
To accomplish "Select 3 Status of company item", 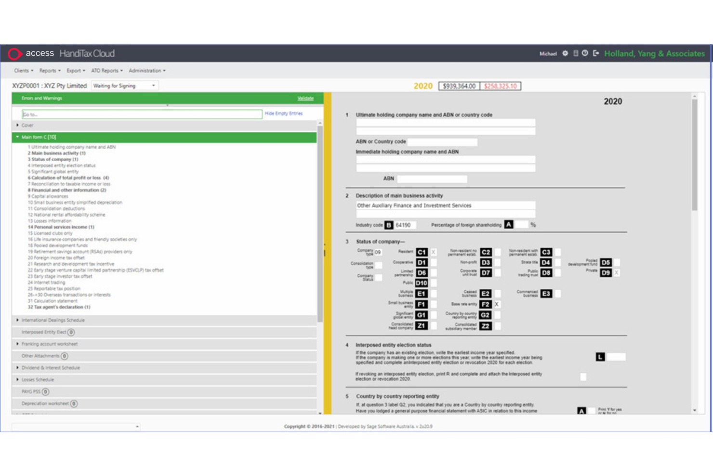I will (x=53, y=159).
